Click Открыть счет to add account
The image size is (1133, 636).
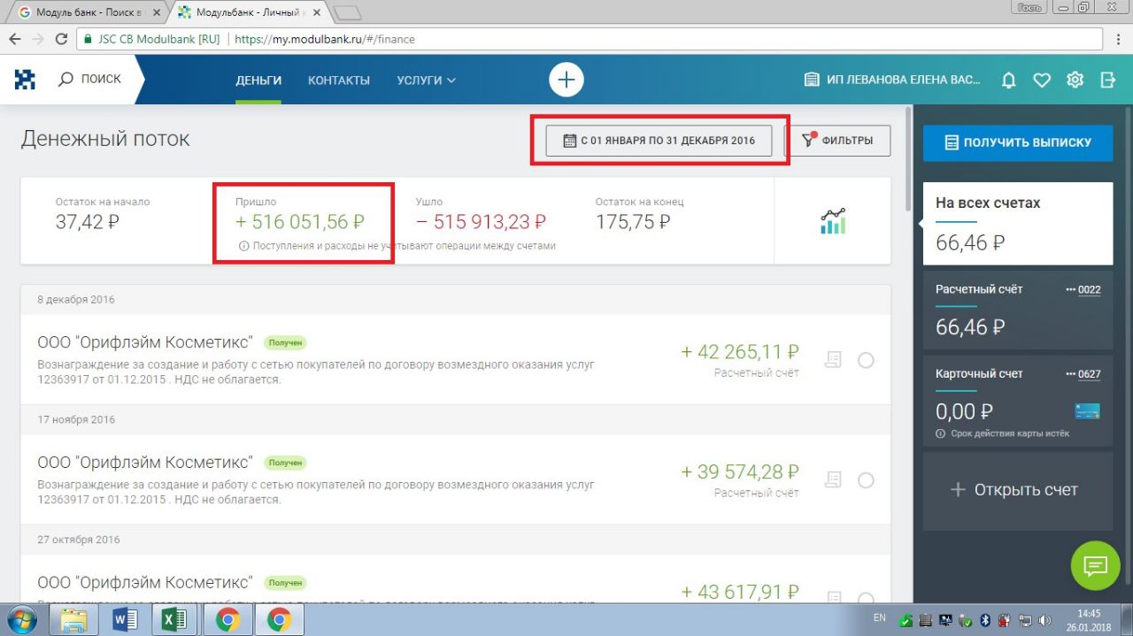(x=1018, y=489)
